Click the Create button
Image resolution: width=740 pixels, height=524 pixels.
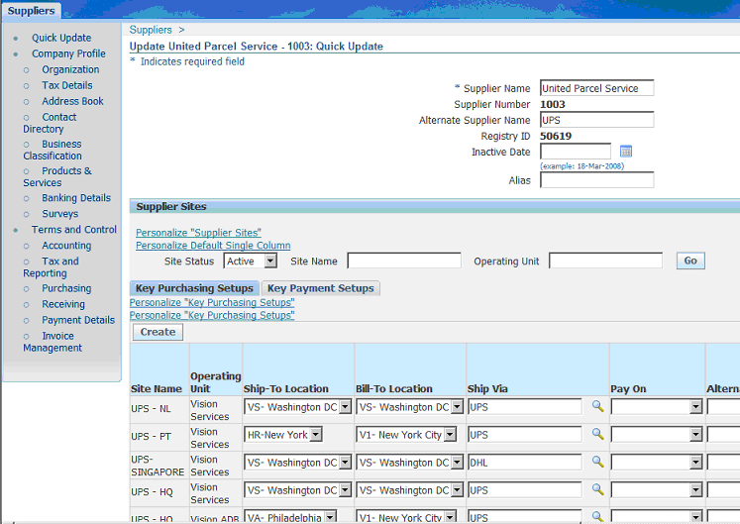[158, 333]
